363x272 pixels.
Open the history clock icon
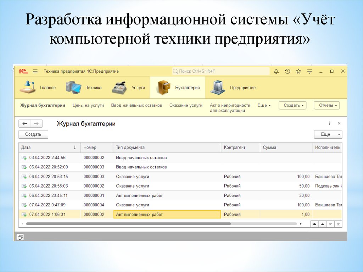[x=287, y=71]
